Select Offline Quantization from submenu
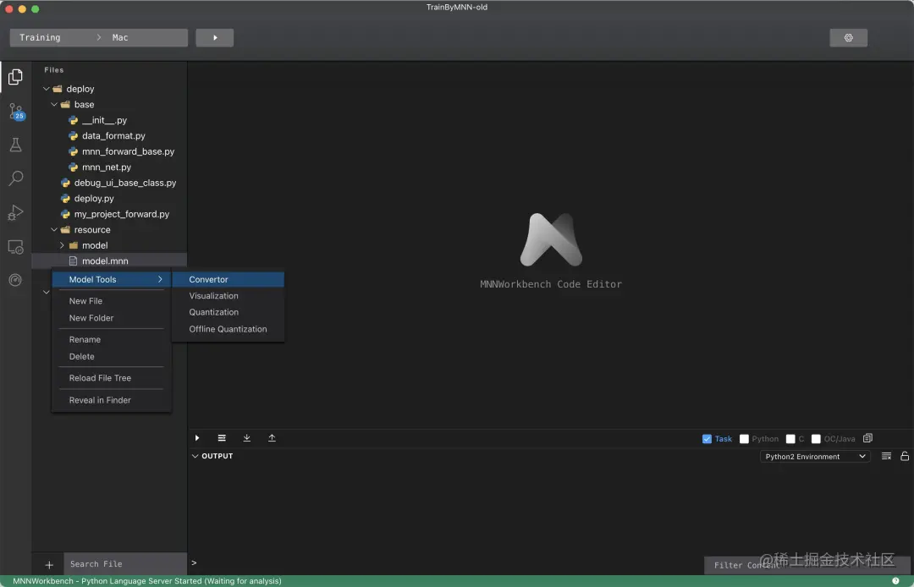The image size is (914, 587). 228,329
